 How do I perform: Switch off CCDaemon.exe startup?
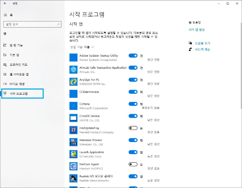click(133, 92)
